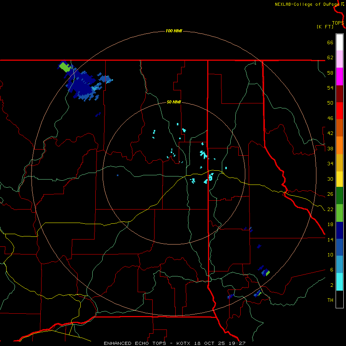Click the TH threshold legend label
Screen dimensions: 346x346
point(330,300)
